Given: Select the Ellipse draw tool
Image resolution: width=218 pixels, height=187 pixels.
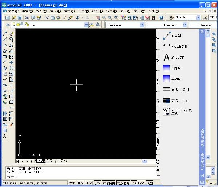Looking at the screenshot, I should click(x=5, y=85).
